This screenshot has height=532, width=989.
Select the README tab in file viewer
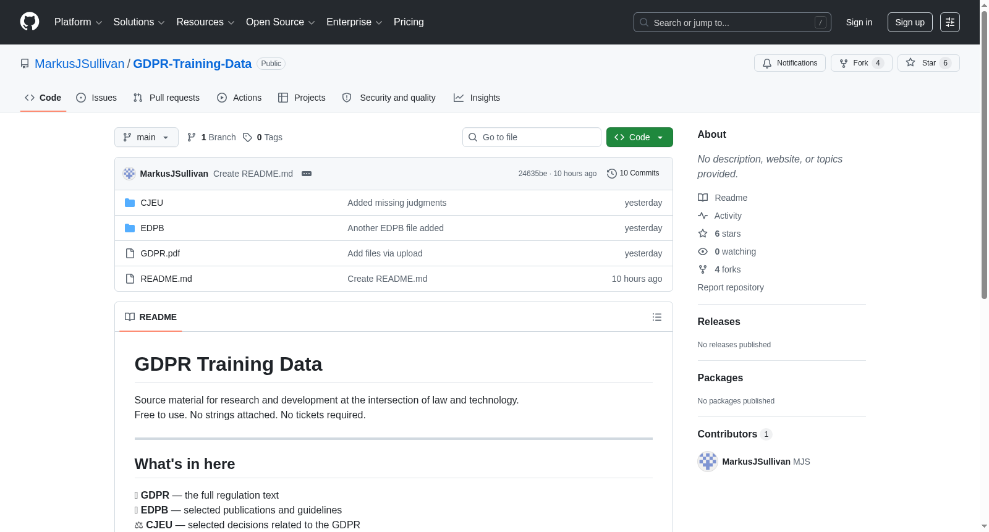coord(151,317)
